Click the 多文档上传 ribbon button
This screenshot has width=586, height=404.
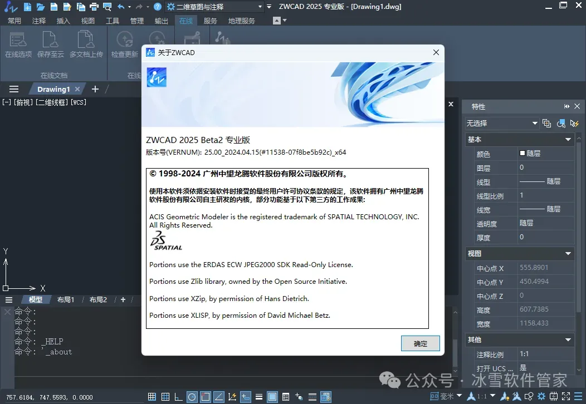tap(86, 45)
